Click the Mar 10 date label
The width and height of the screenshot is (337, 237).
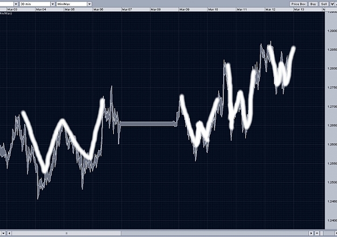tap(213, 10)
